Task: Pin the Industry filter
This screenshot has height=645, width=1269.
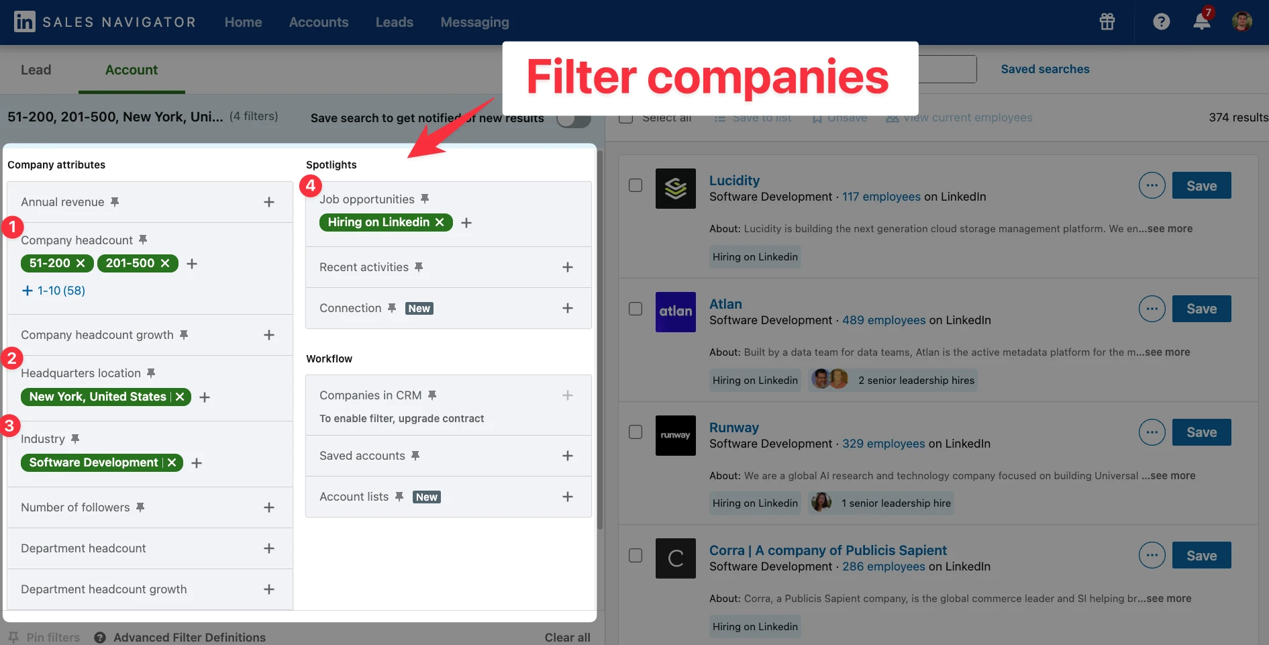Action: (75, 439)
